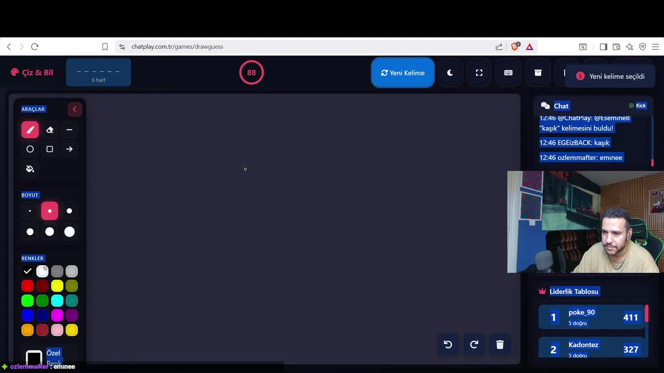Redo the drawing stroke
Viewport: 664px width, 373px height.
coord(474,345)
